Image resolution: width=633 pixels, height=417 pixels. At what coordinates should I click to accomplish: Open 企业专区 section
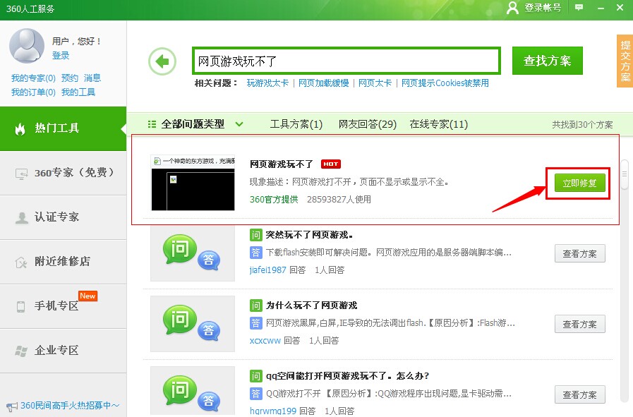63,351
